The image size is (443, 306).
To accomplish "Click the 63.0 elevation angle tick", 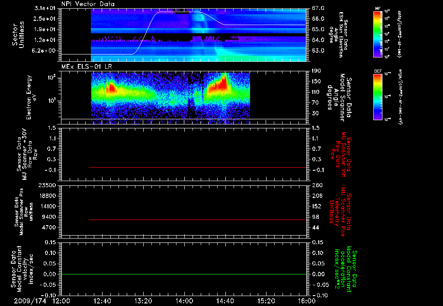I will pos(318,51).
